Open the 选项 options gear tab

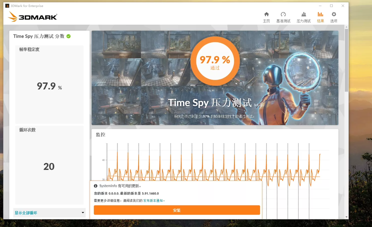(334, 17)
